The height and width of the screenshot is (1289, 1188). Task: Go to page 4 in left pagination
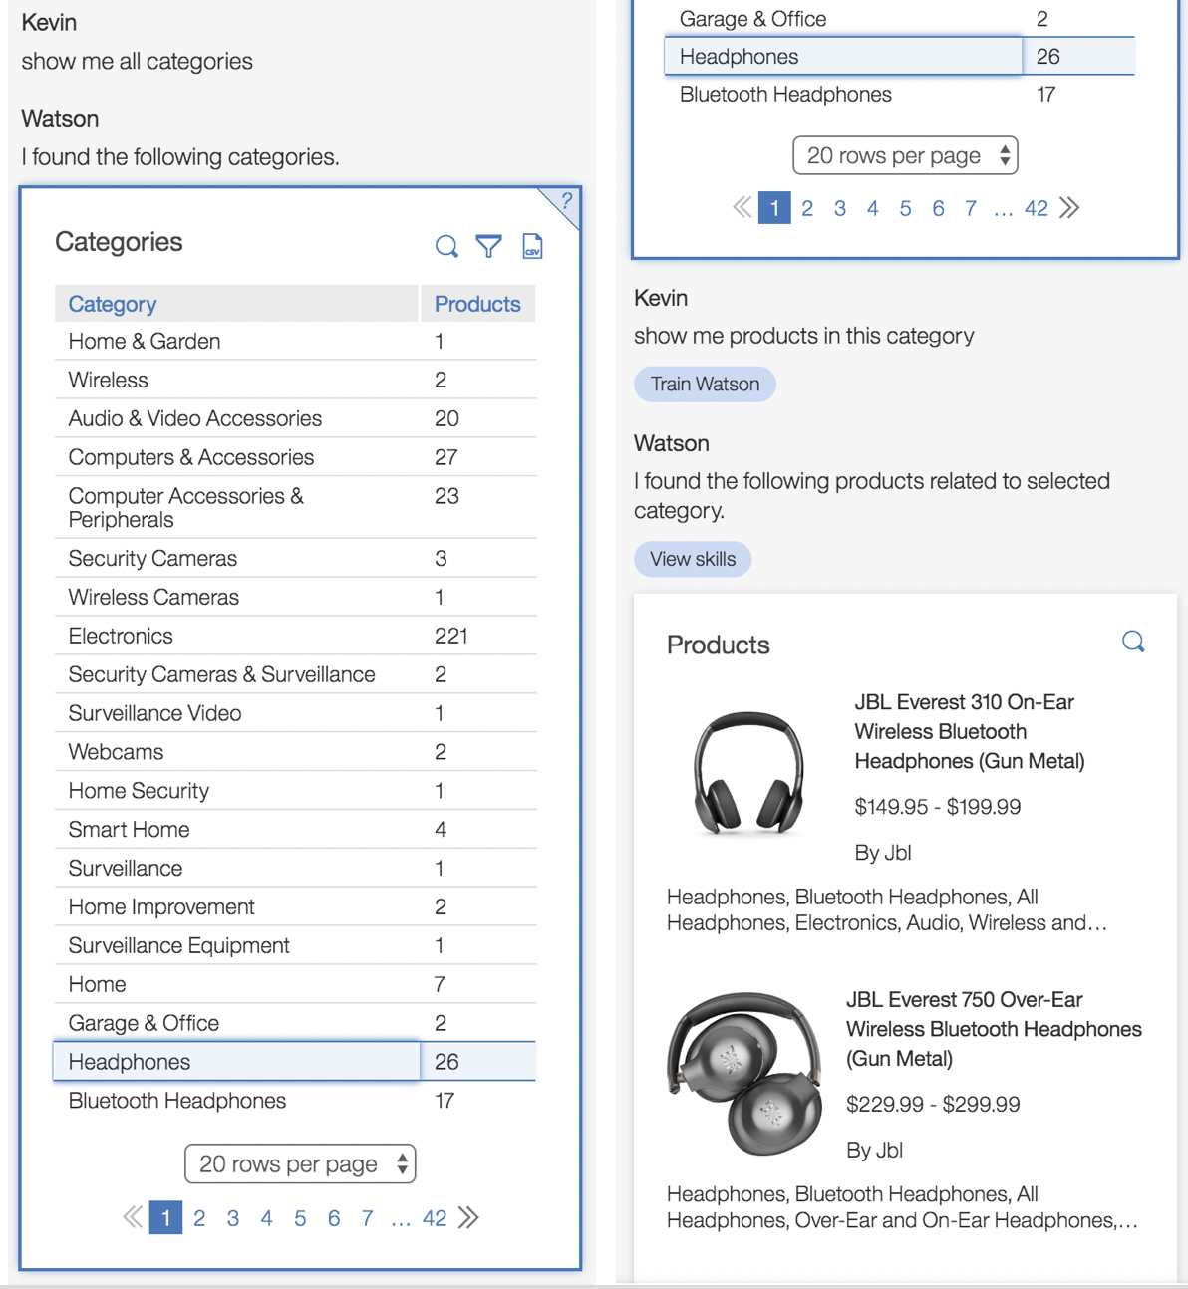[266, 1218]
